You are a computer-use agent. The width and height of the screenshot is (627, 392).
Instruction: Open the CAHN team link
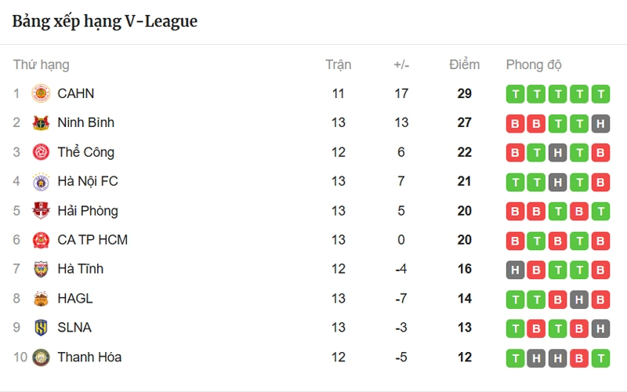click(76, 93)
